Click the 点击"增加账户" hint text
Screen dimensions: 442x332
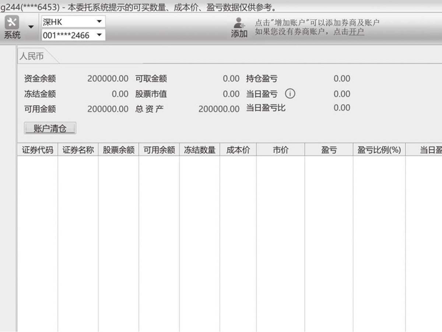[x=317, y=23]
